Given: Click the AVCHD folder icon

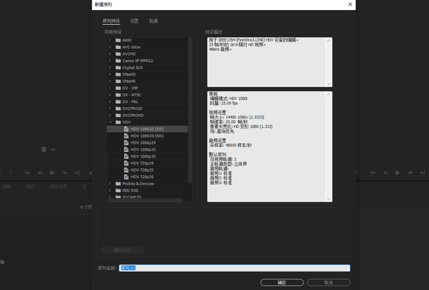Looking at the screenshot, I should click(118, 54).
